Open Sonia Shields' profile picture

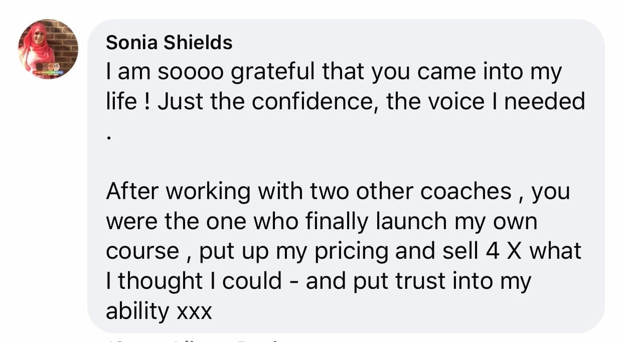[x=48, y=49]
